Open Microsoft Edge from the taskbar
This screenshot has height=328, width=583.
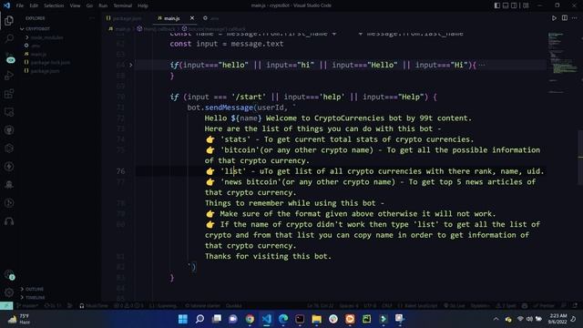[x=283, y=319]
